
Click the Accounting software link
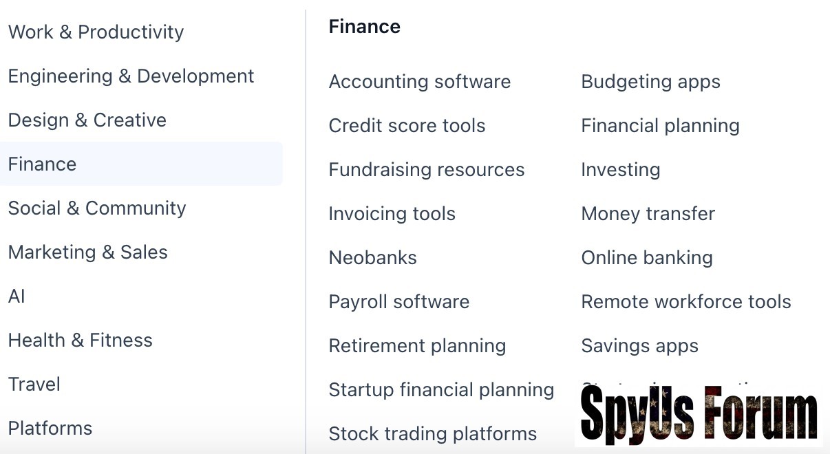click(x=420, y=82)
